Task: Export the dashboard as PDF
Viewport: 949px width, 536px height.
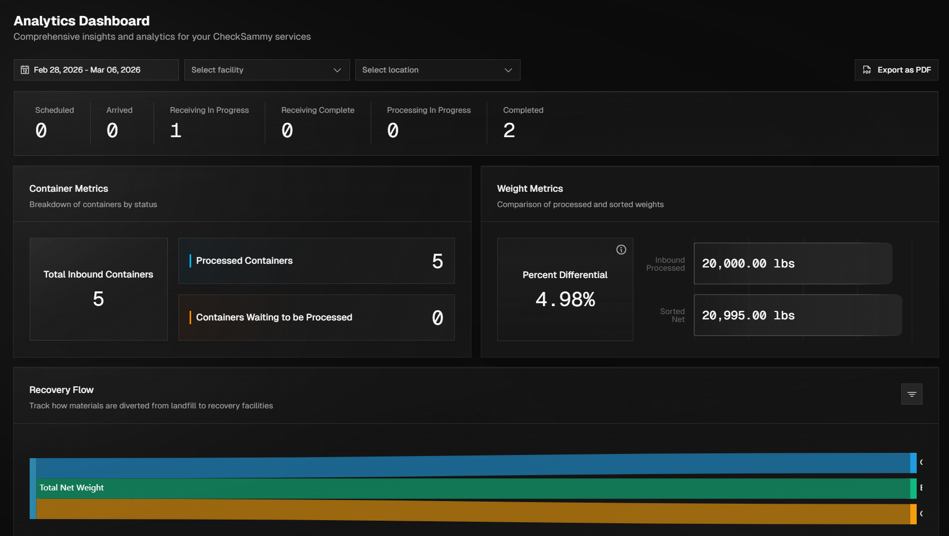Action: click(896, 70)
